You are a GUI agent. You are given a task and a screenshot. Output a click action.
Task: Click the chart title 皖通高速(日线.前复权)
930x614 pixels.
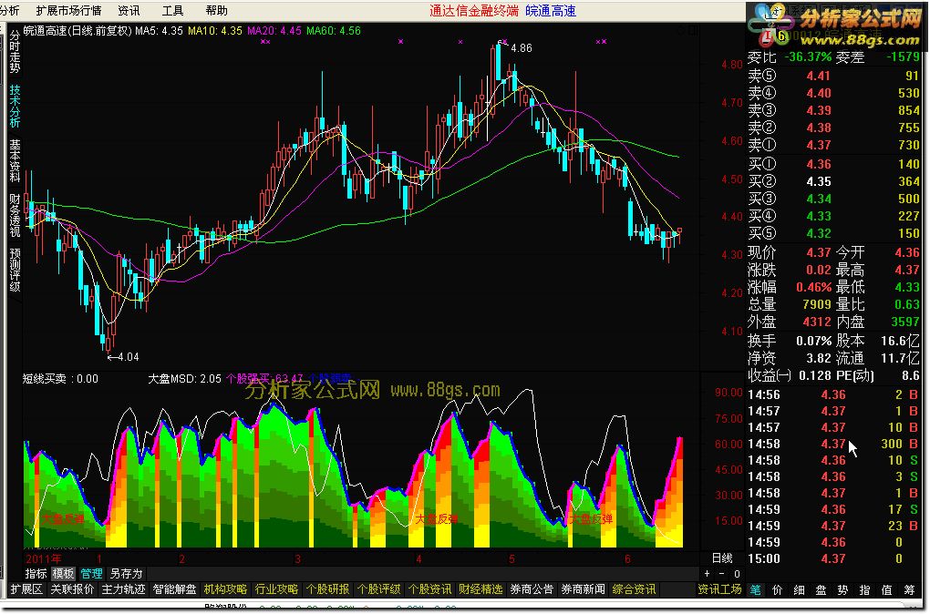[77, 31]
